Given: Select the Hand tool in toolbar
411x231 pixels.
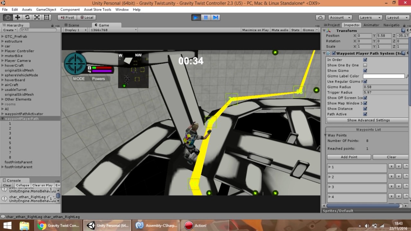Looking at the screenshot, I should pyautogui.click(x=8, y=17).
